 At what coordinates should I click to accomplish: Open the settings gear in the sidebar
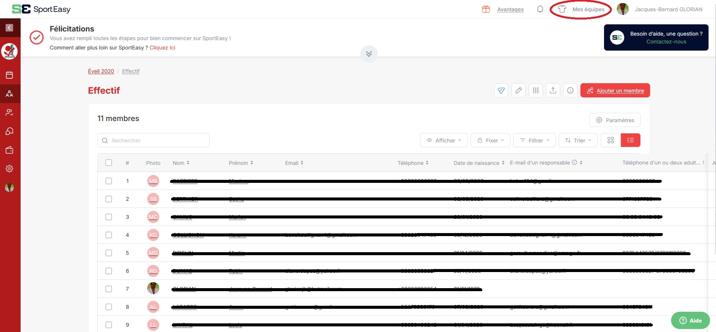tap(9, 169)
